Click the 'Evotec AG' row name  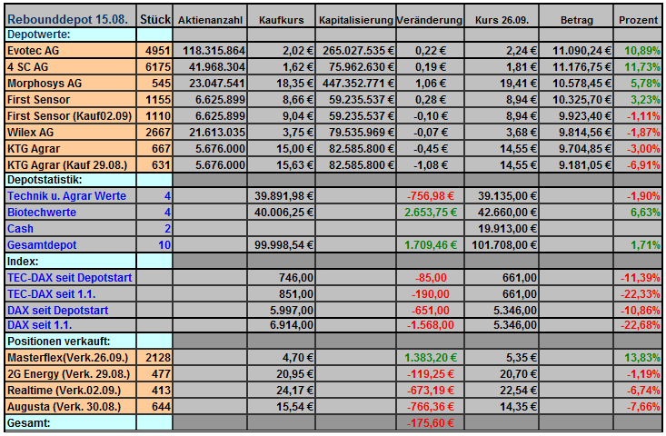[33, 51]
